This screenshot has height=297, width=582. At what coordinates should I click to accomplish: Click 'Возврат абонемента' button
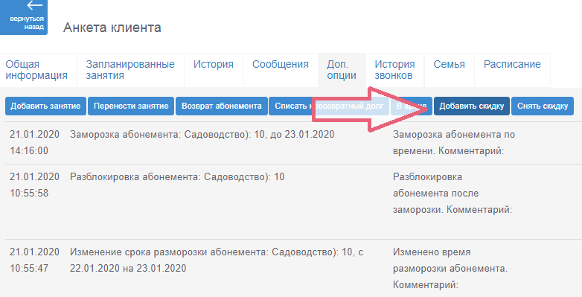coord(222,106)
